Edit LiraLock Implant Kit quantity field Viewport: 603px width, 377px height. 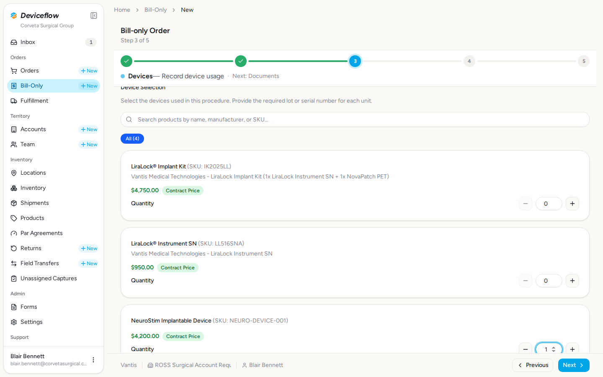pos(549,204)
